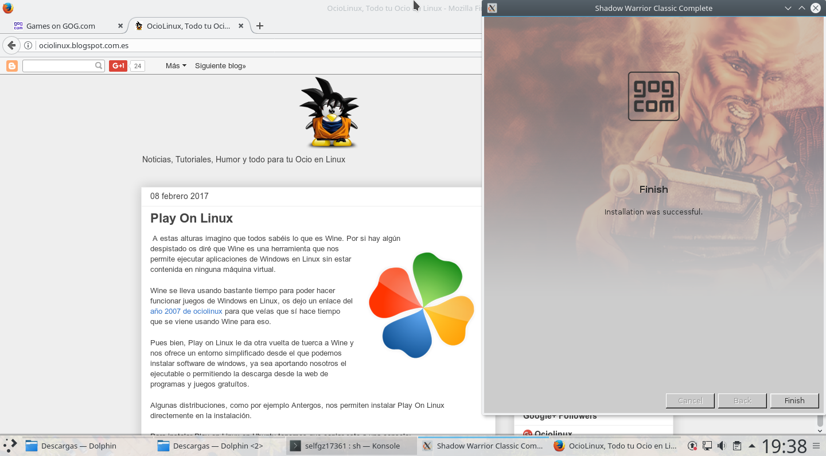This screenshot has width=826, height=456.
Task: Maximize the Shadow Warrior installer window
Action: [x=802, y=8]
